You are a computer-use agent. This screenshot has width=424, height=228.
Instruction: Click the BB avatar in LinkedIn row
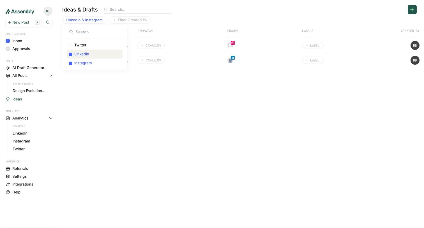(x=415, y=60)
